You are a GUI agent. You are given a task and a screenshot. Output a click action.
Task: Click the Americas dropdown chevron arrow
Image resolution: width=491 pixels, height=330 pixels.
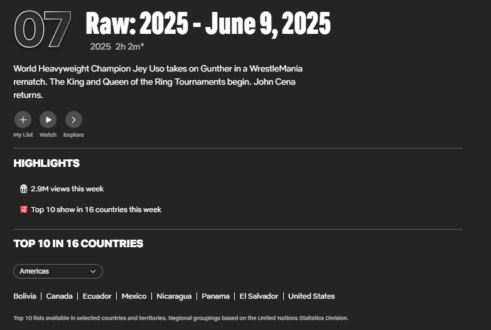click(x=93, y=271)
